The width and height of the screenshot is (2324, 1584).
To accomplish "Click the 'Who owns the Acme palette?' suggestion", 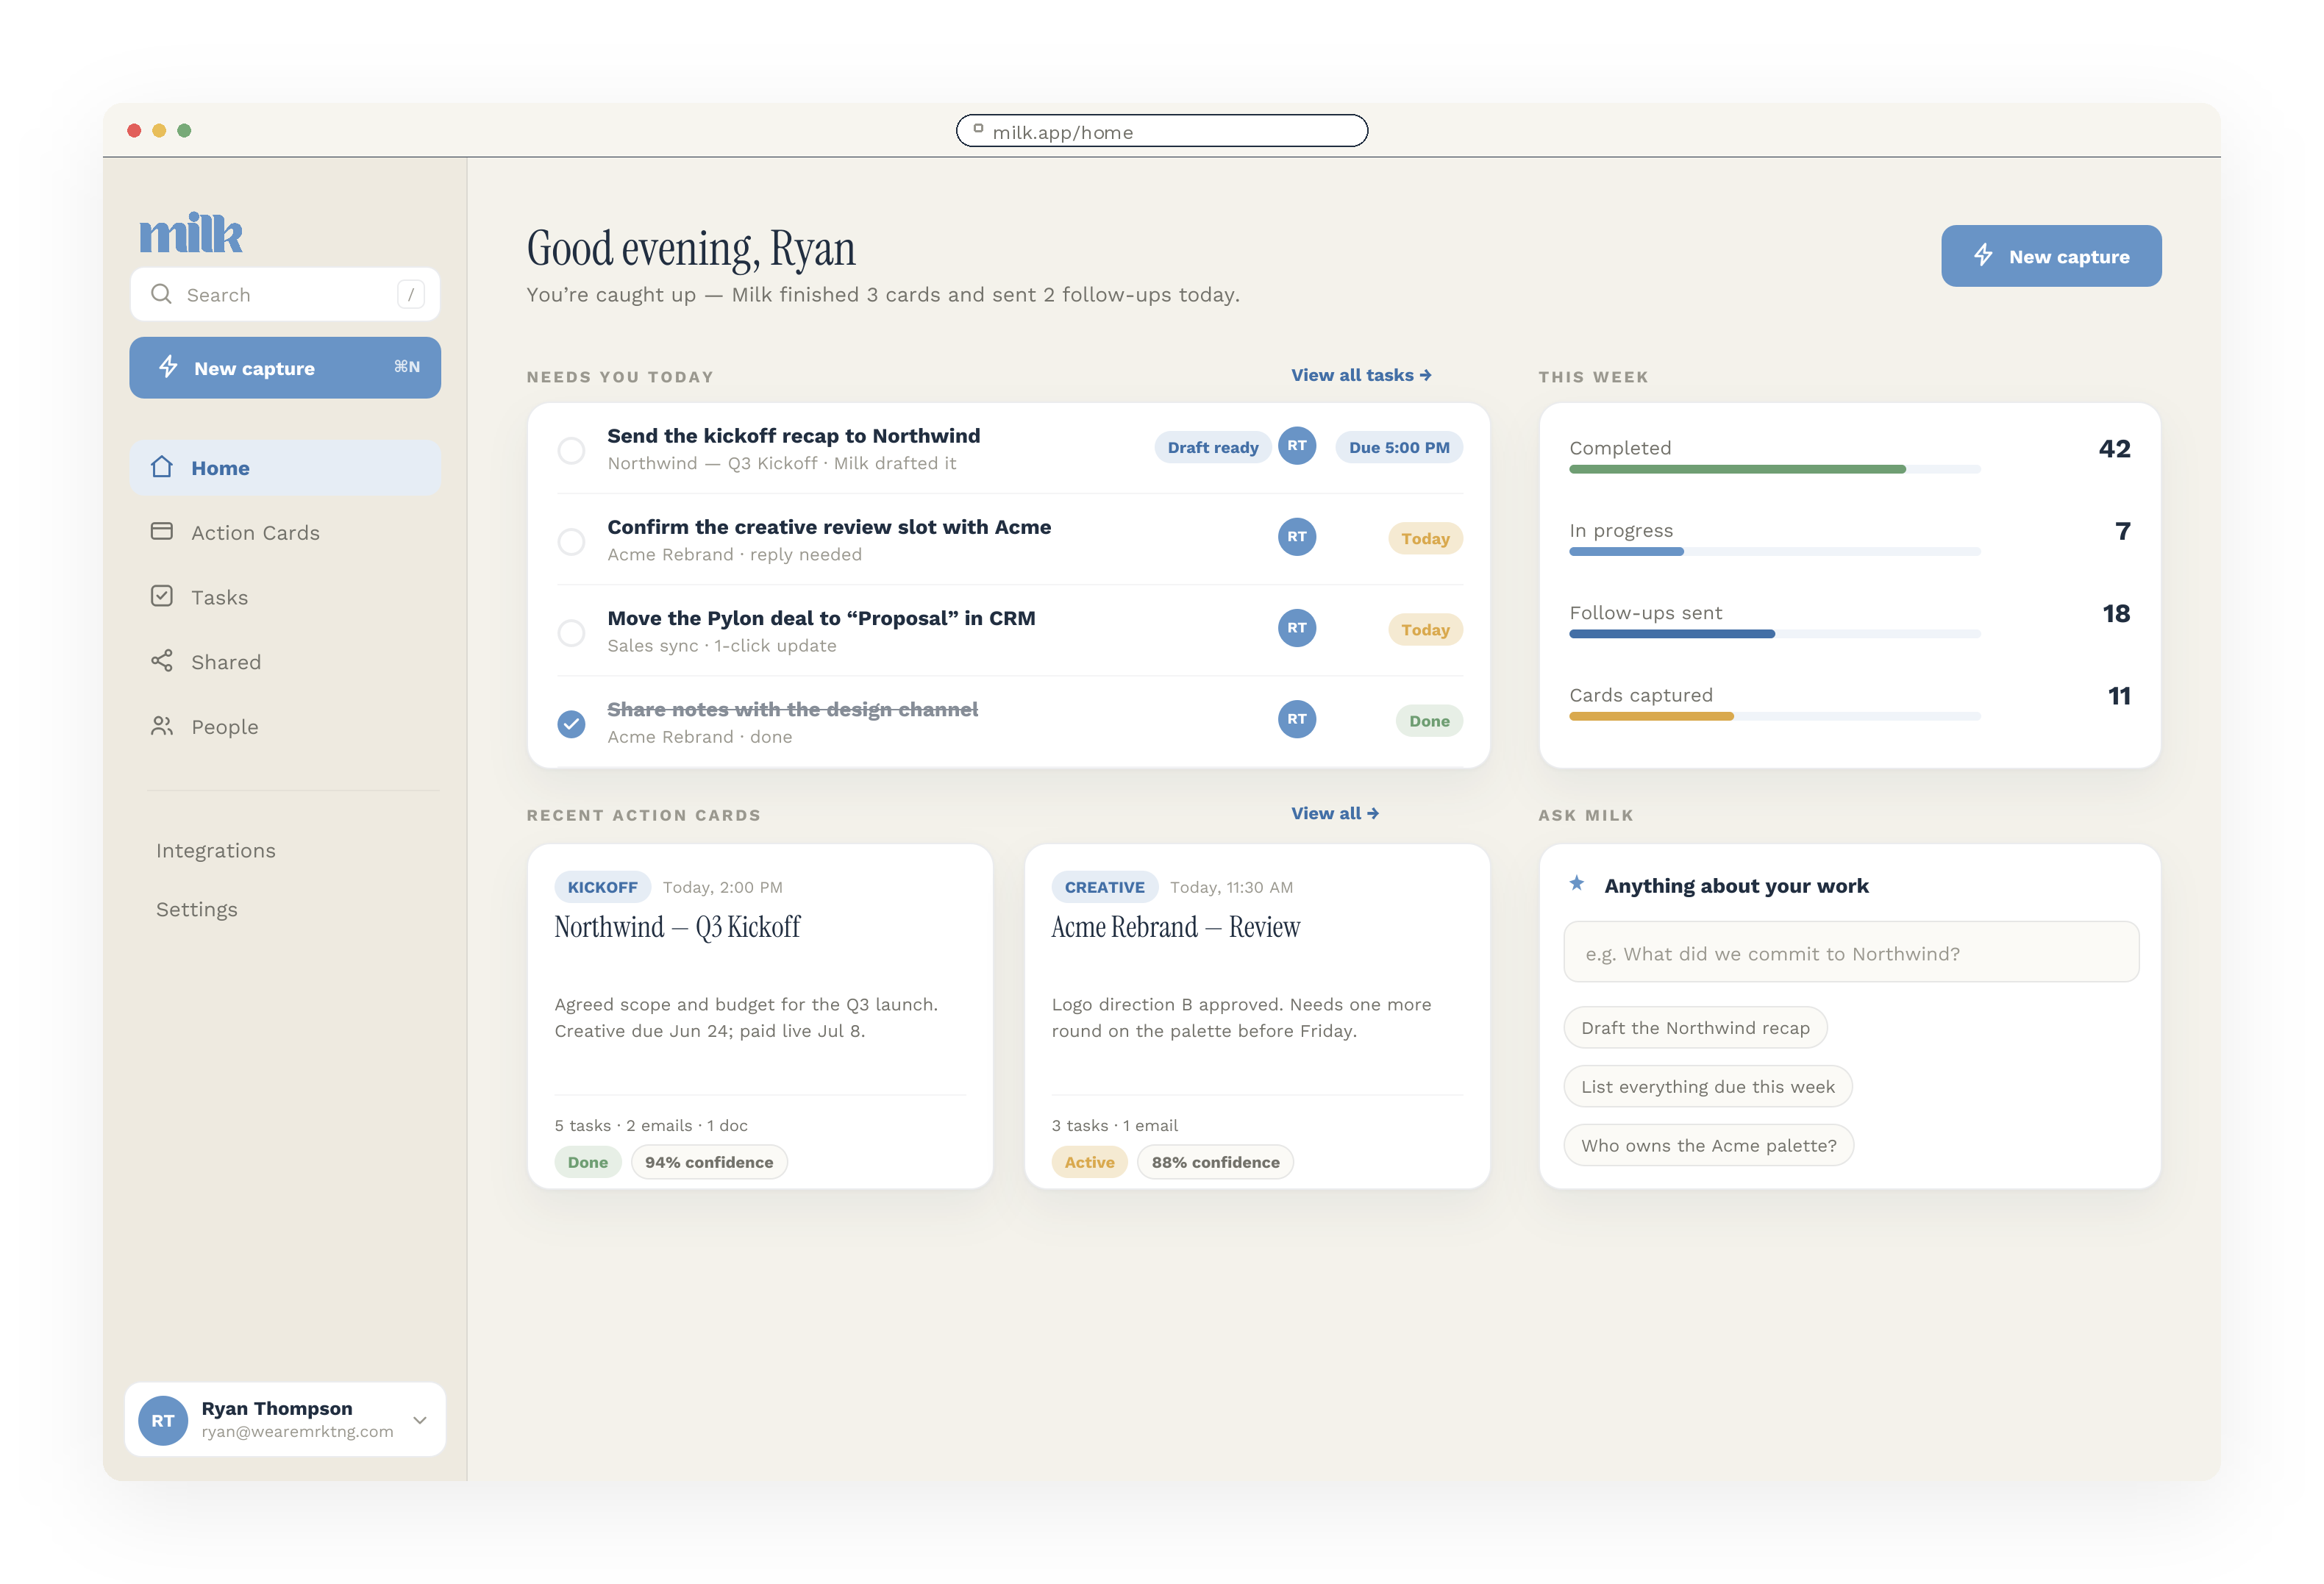I will (x=1709, y=1145).
